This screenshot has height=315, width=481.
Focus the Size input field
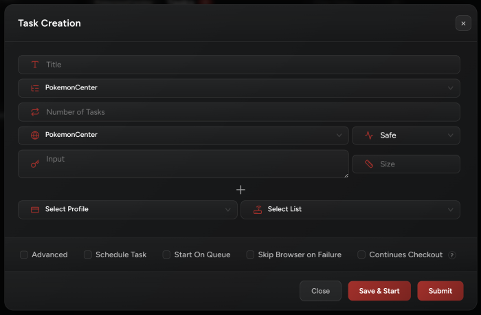(x=406, y=164)
